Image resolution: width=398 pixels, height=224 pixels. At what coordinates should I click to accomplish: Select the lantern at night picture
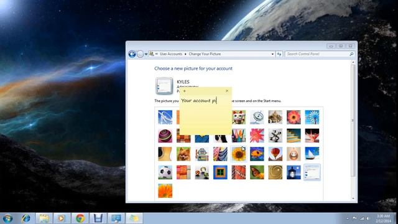[x=294, y=172]
